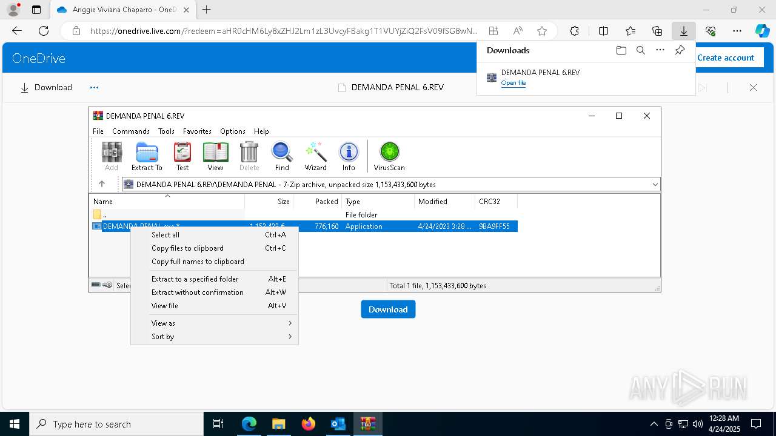Open the Tools menu
The image size is (776, 436).
(166, 131)
